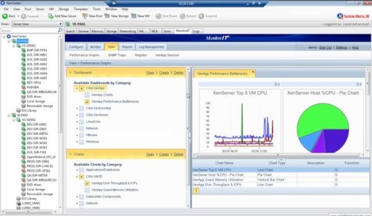Check XenApp Guest Memory Utilization checkbox

(x=87, y=190)
